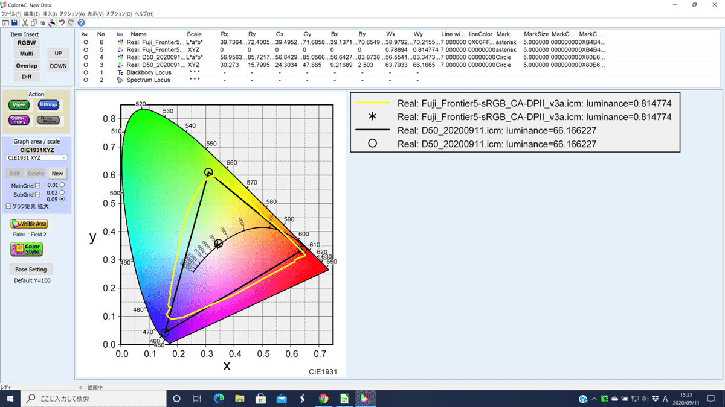Click the New graph area button
The height and width of the screenshot is (407, 725).
pyautogui.click(x=57, y=174)
